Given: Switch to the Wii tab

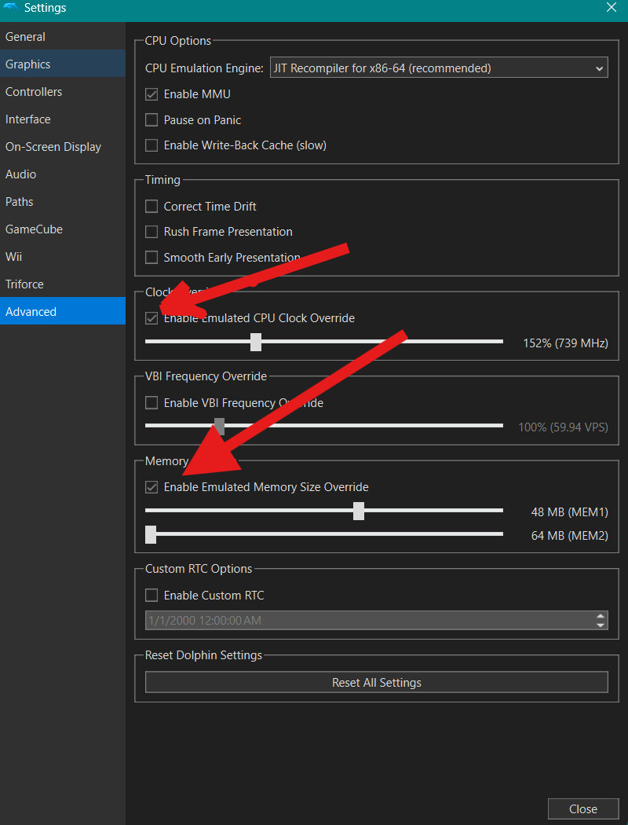Looking at the screenshot, I should coord(63,257).
